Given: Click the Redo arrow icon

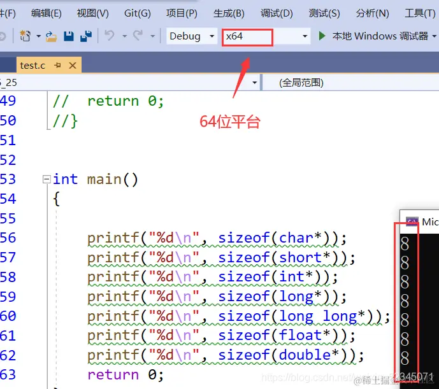Looking at the screenshot, I should point(138,36).
